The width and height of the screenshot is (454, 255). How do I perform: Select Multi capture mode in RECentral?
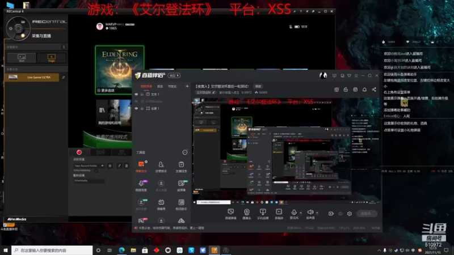(22, 58)
